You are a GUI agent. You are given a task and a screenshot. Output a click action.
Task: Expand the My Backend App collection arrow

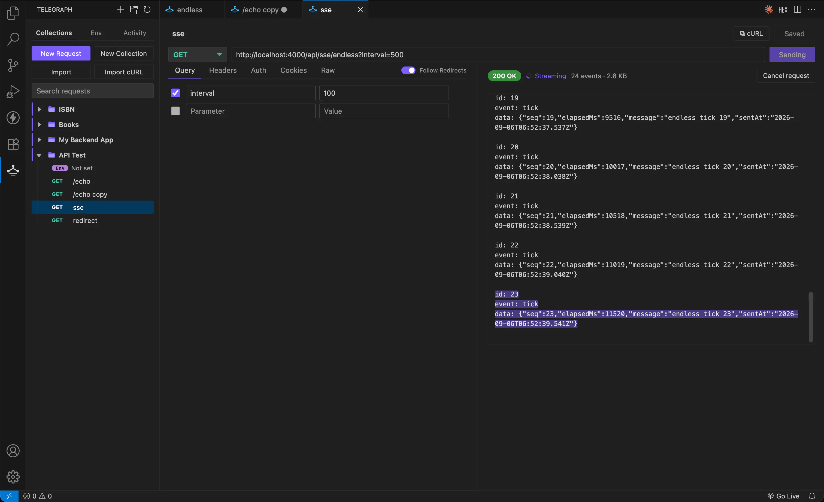pyautogui.click(x=40, y=140)
